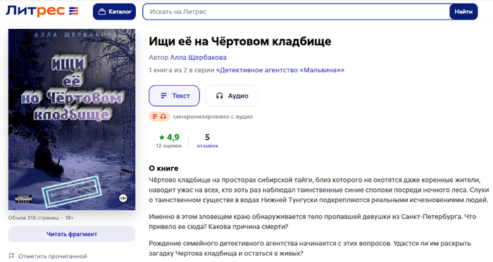Open series link «Детективное агентство «Мальвина»»
This screenshot has width=493, height=262.
pos(280,70)
